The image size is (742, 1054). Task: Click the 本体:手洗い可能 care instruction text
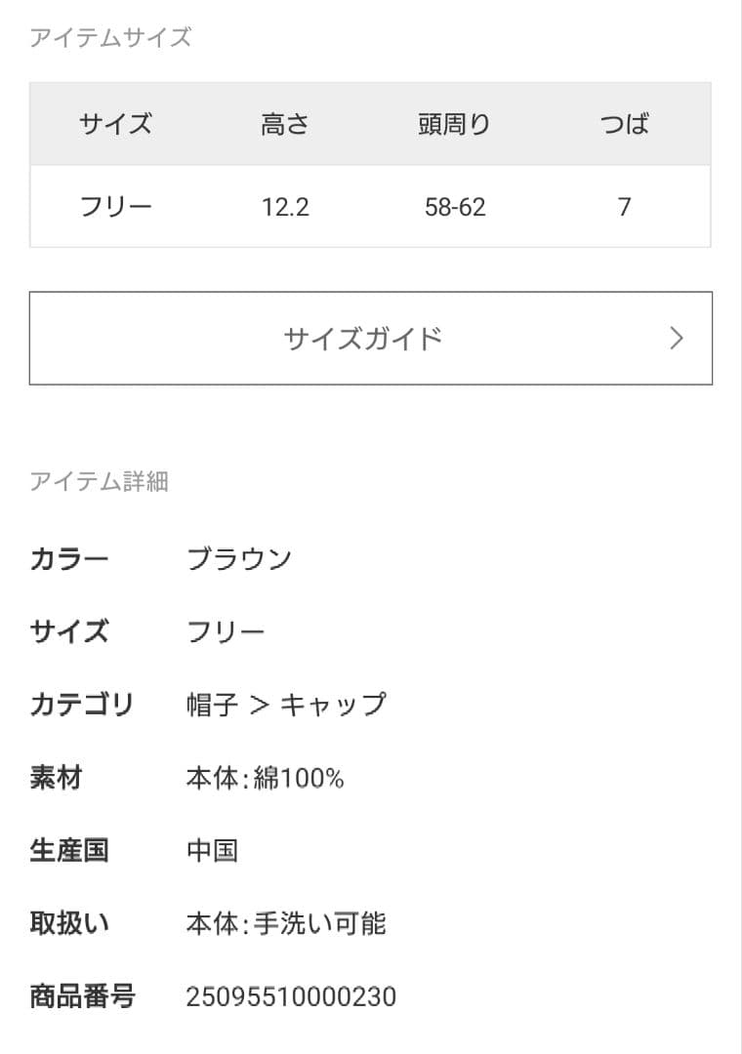pos(286,923)
